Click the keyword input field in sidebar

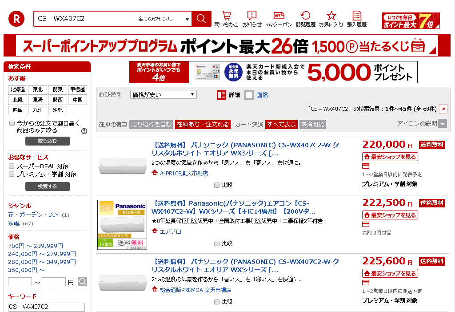46,307
